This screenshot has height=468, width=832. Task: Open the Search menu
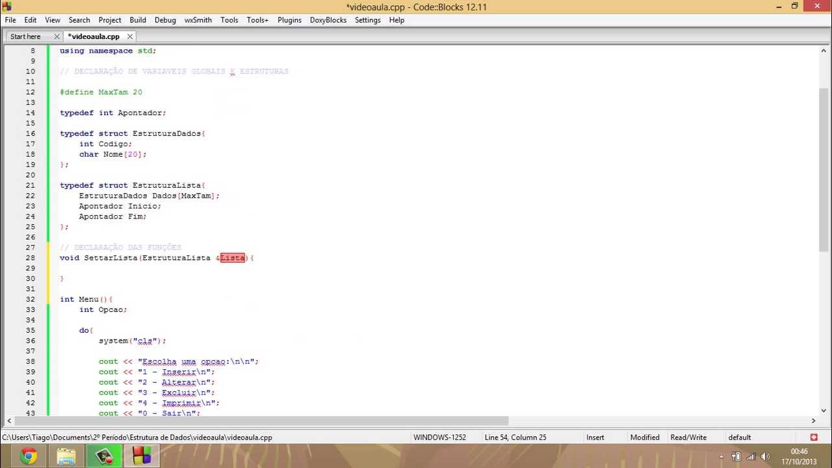(79, 20)
